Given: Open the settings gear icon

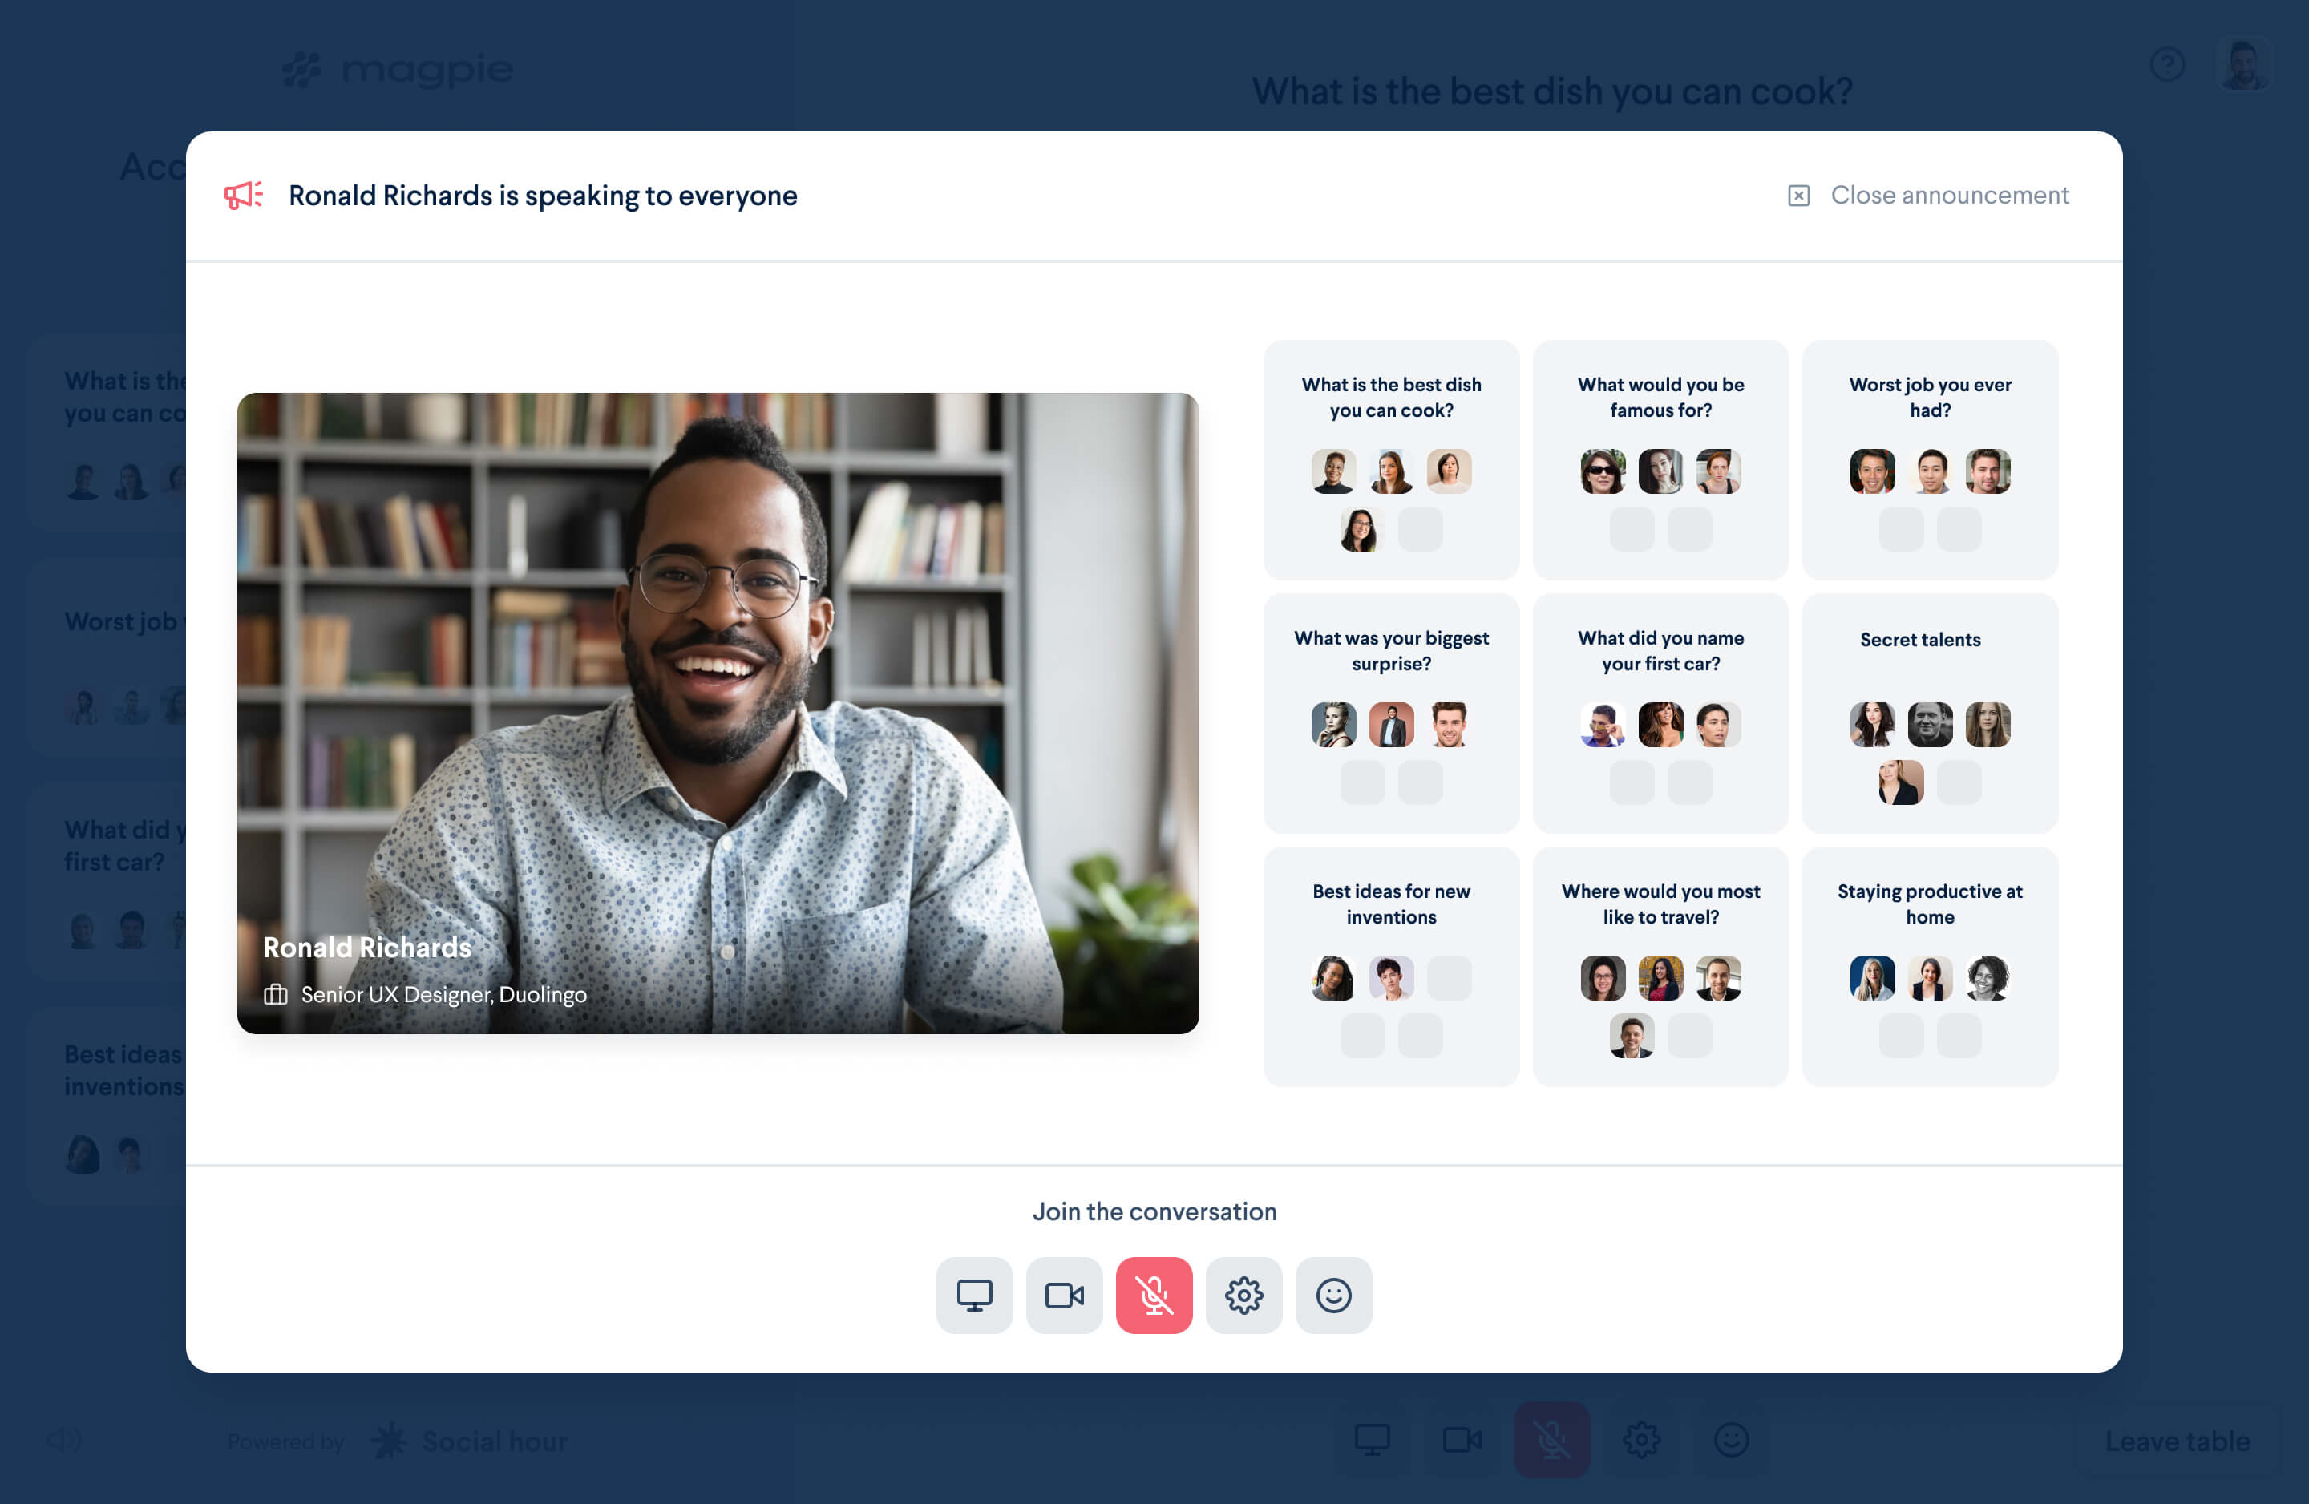Looking at the screenshot, I should (x=1243, y=1296).
